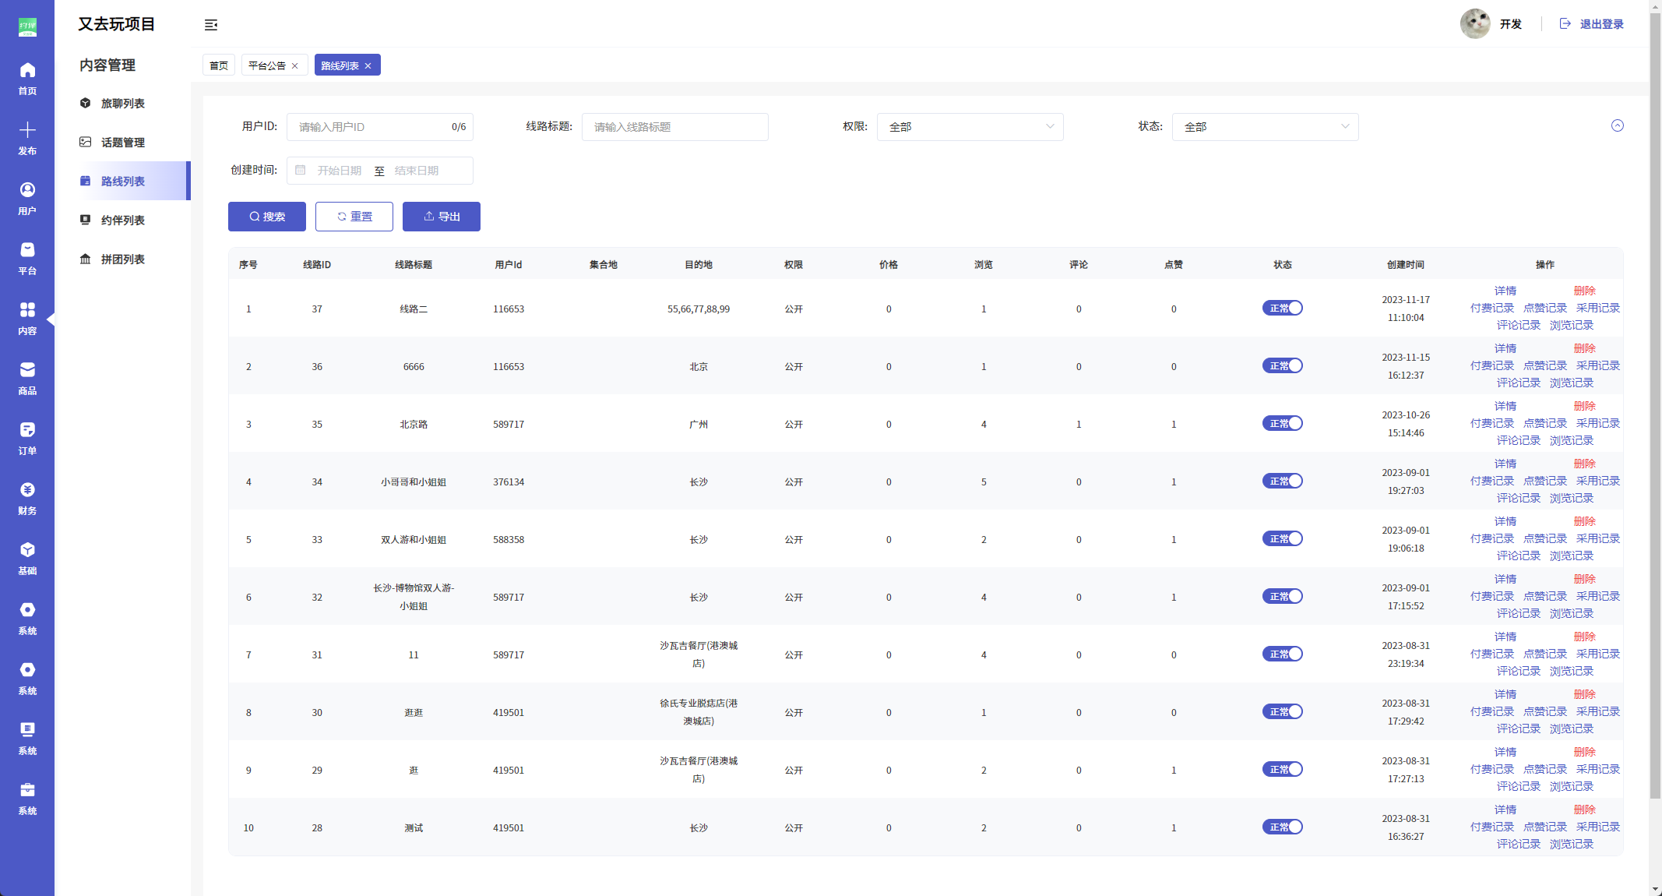Screen dimensions: 1662x896
Task: Click destination 55,66,77,88,99 cell
Action: (699, 309)
